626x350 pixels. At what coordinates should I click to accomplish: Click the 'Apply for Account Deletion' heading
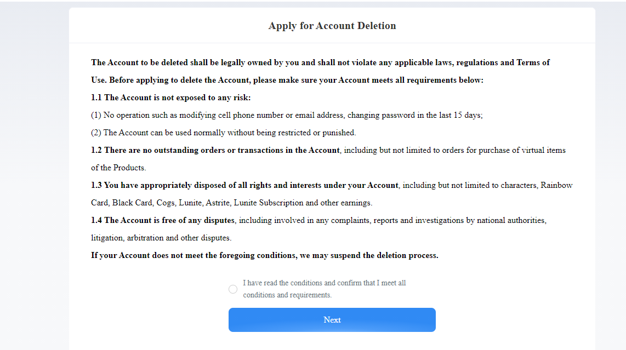[x=332, y=26]
